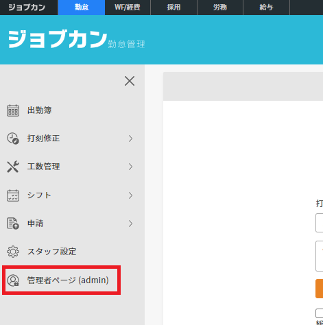Image resolution: width=323 pixels, height=325 pixels.
Task: Expand the 打刻修正 submenu chevron
Action: coord(130,139)
